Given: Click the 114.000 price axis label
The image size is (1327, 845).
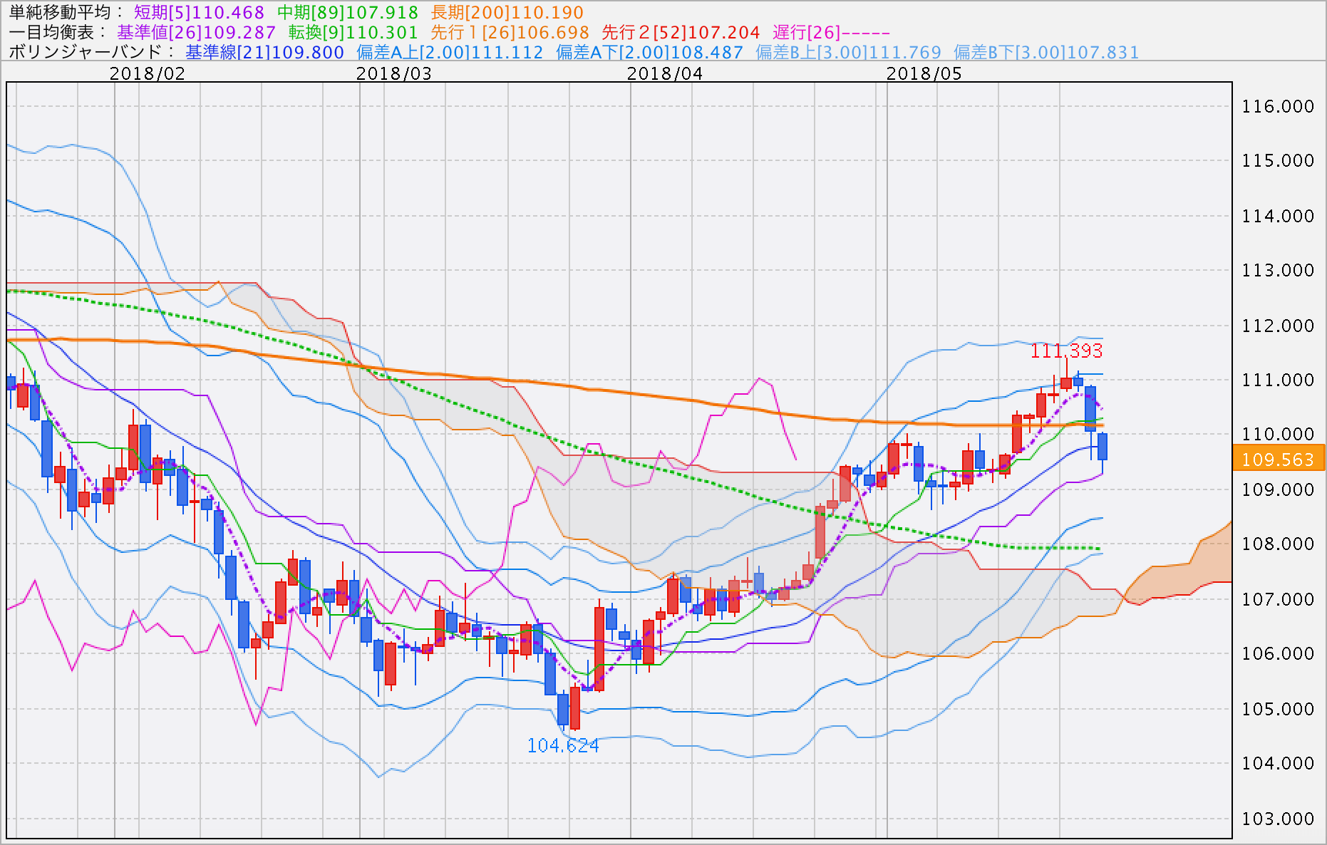Looking at the screenshot, I should (x=1278, y=216).
